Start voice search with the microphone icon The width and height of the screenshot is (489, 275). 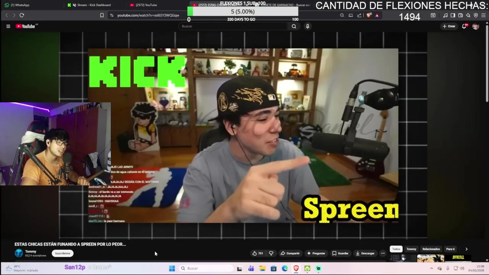tap(308, 26)
